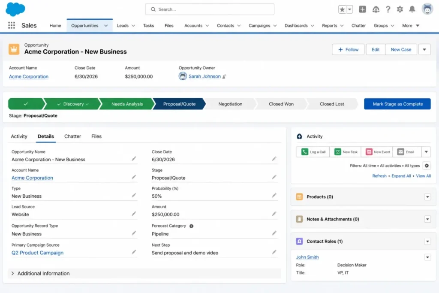439x293 pixels.
Task: Open the App Launcher grid icon
Action: tap(12, 25)
